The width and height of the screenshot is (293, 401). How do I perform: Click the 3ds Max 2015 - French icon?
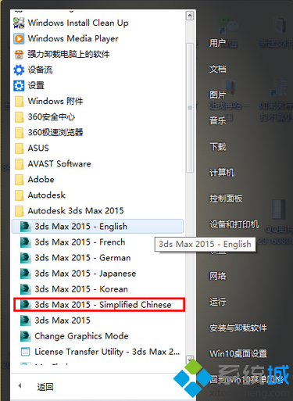coord(26,242)
